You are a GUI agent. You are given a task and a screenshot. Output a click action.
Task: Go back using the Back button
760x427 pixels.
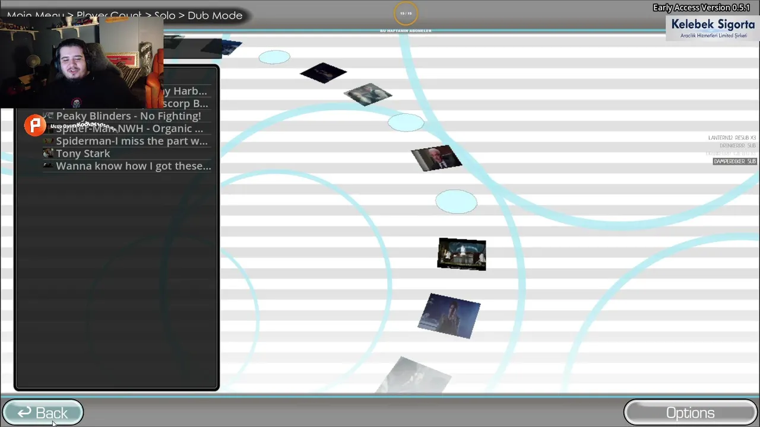tap(43, 413)
